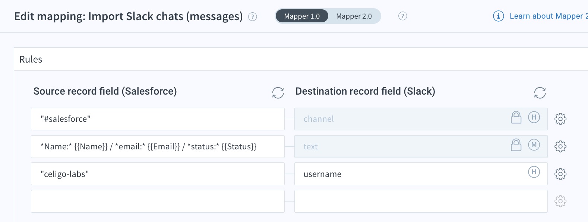This screenshot has width=588, height=222.
Task: Switch to Mapper 2.0
Action: click(354, 16)
